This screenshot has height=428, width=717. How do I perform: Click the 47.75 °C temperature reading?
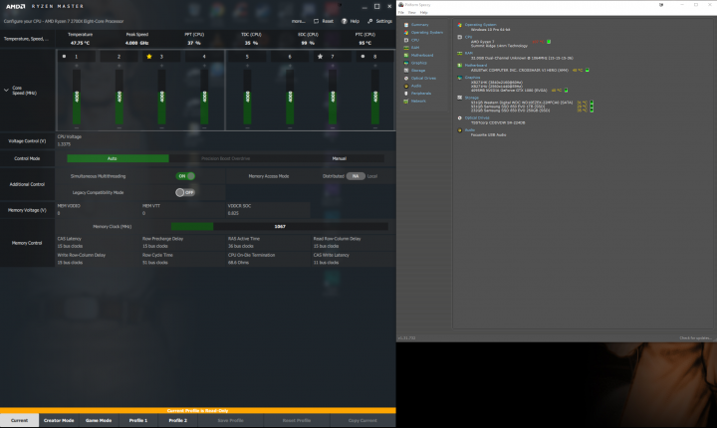click(80, 43)
